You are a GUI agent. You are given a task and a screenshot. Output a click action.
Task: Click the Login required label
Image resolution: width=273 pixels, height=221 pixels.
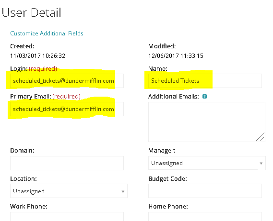(x=43, y=69)
